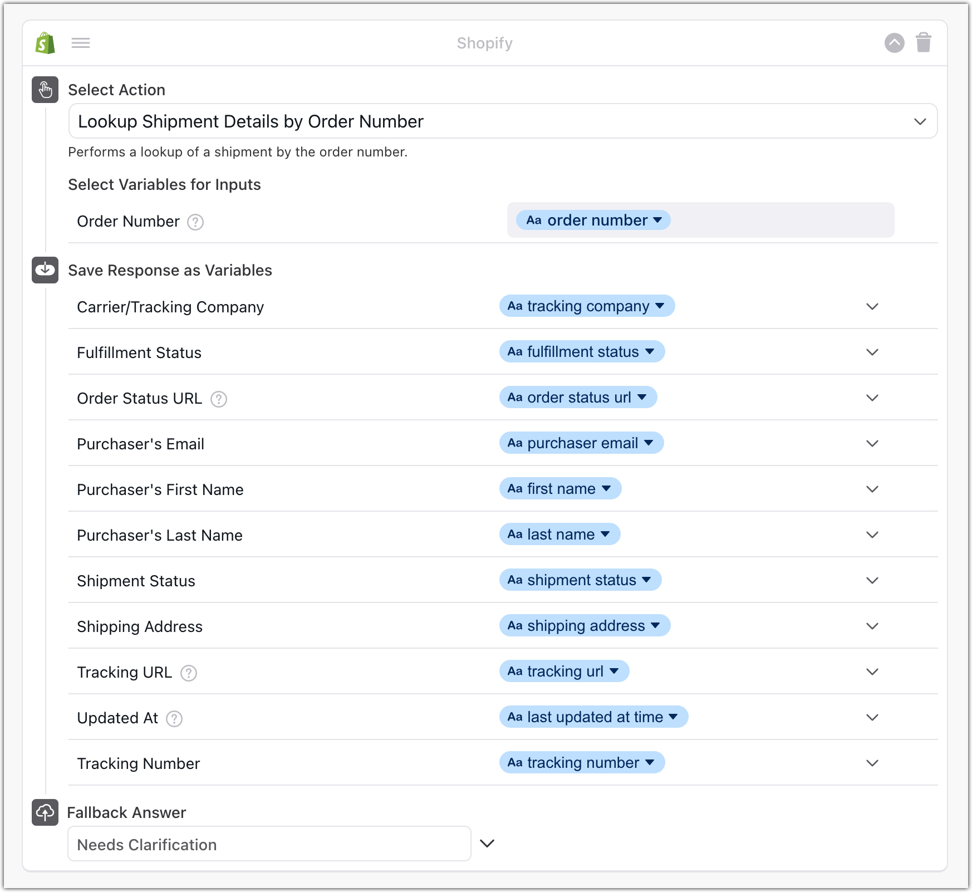Click the Needs Clarification fallback field
The image size is (972, 892).
[269, 844]
